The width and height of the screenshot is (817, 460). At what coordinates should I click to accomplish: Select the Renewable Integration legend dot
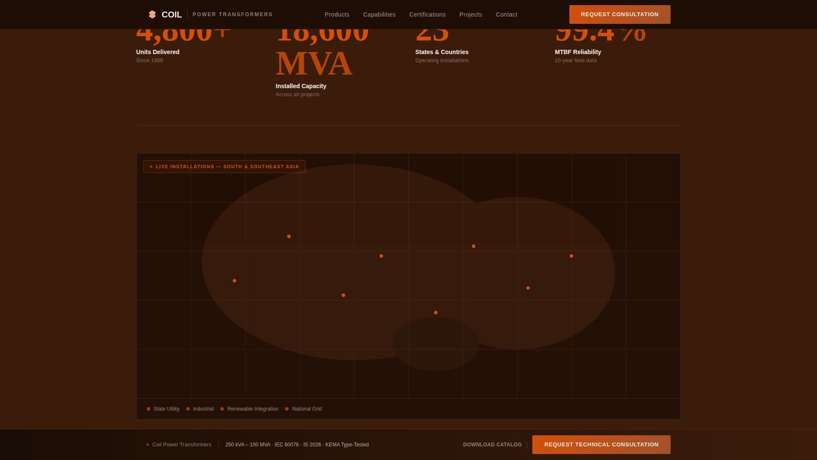point(222,409)
